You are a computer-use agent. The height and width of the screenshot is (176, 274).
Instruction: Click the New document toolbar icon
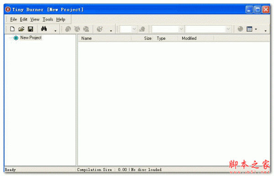point(12,29)
